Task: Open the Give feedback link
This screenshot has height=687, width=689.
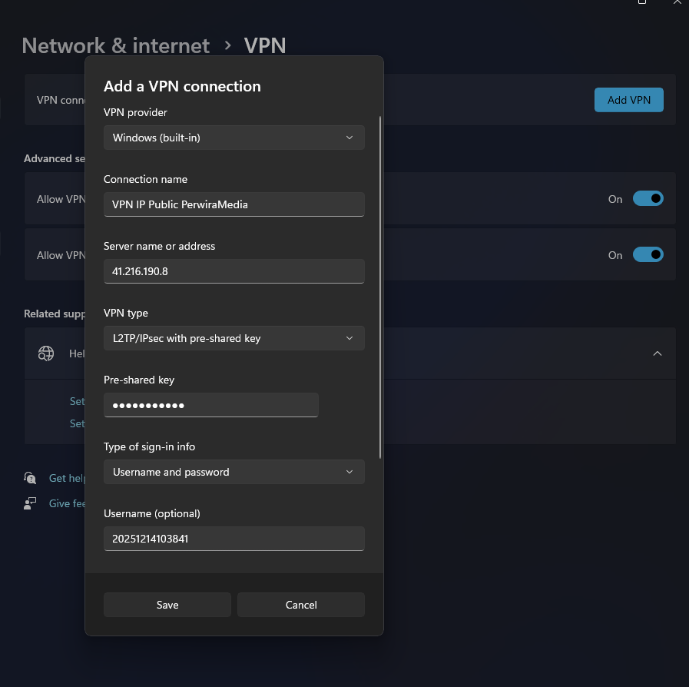Action: click(68, 503)
